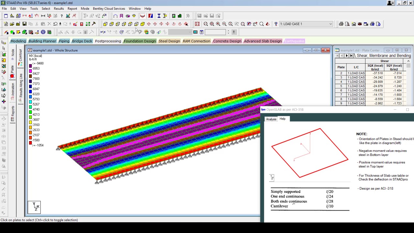Click the SQX (local) column header
Viewport: 414px width, 233px height.
(375, 67)
